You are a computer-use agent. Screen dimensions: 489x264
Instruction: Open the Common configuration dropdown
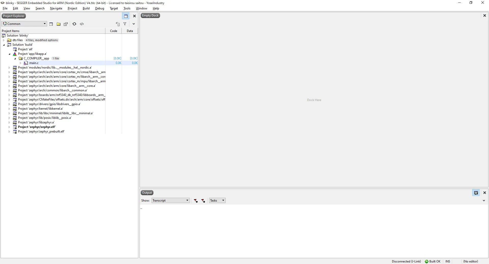tap(24, 24)
